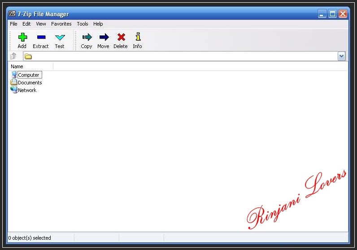The width and height of the screenshot is (357, 250).
Task: Open the File menu
Action: pos(13,24)
